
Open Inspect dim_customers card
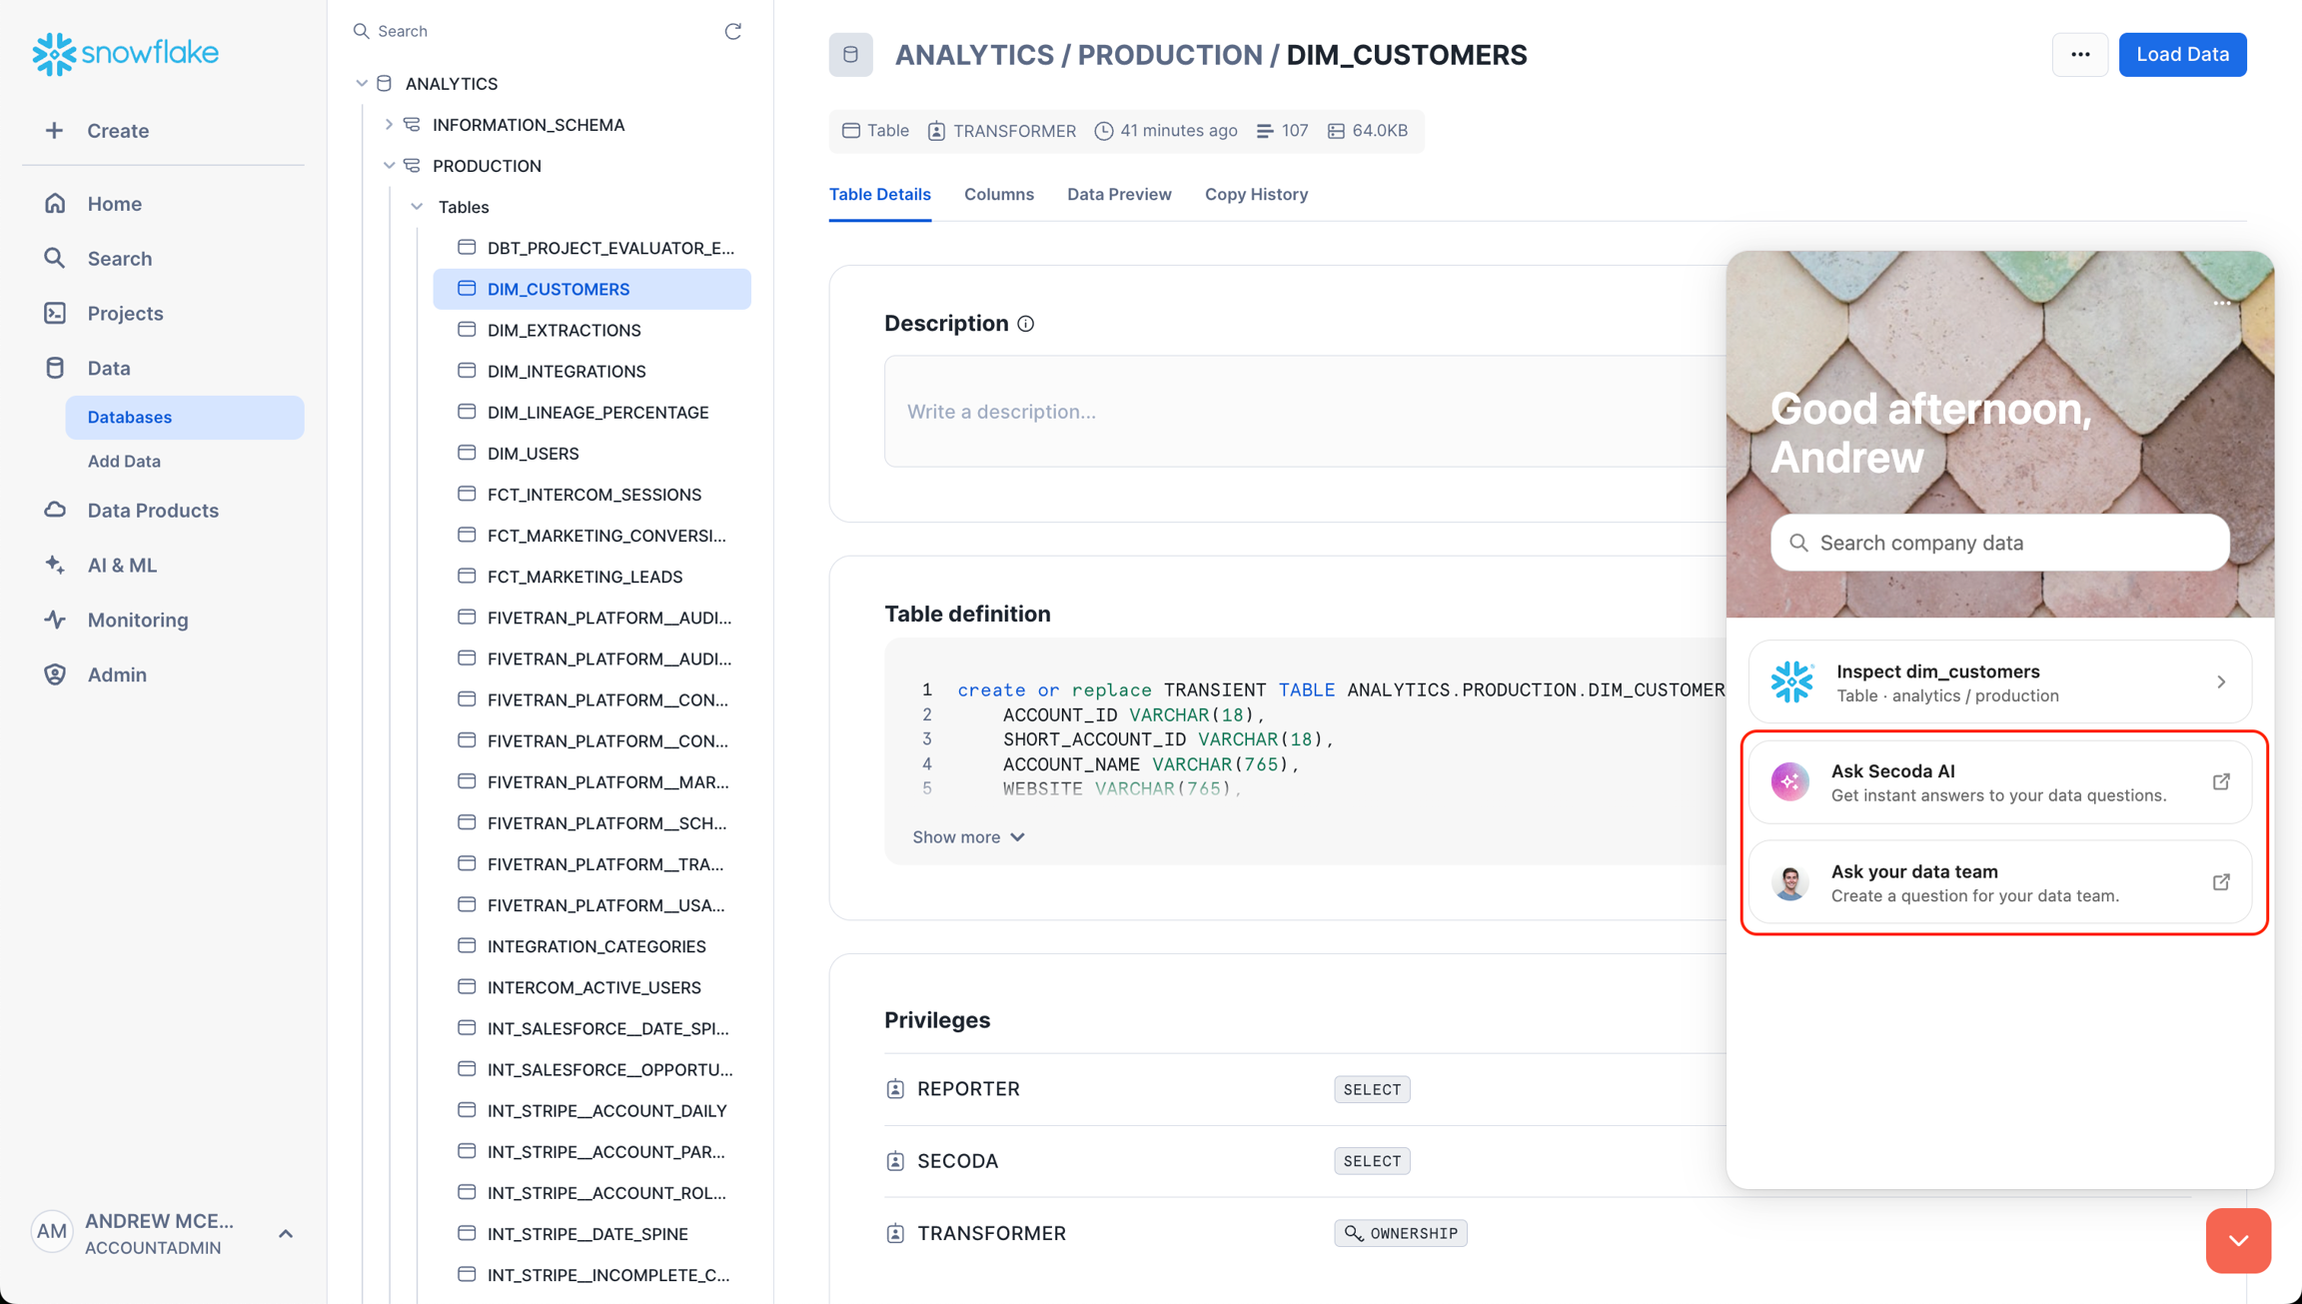pyautogui.click(x=1999, y=682)
